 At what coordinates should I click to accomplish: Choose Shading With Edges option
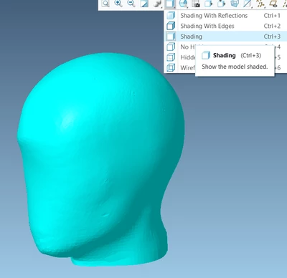pyautogui.click(x=226, y=26)
